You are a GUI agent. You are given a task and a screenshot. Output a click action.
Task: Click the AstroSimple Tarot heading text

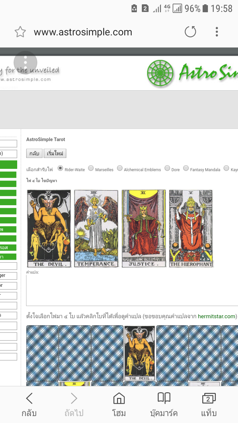(46, 139)
